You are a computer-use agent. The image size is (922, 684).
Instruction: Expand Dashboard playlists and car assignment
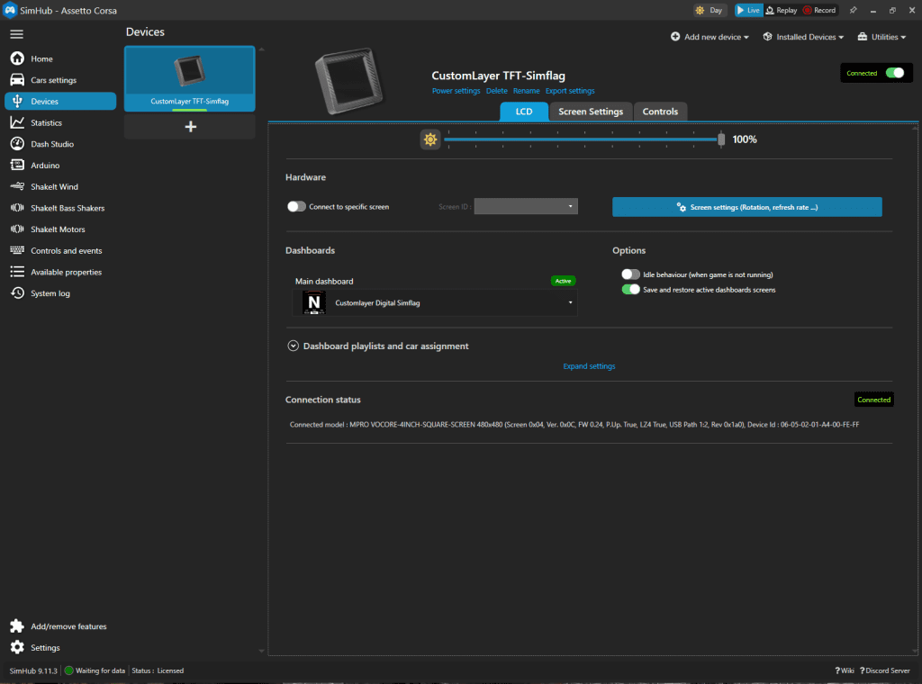[x=293, y=346]
